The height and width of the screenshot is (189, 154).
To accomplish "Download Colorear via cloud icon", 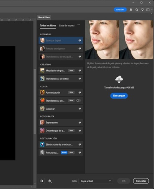I will [80, 109].
